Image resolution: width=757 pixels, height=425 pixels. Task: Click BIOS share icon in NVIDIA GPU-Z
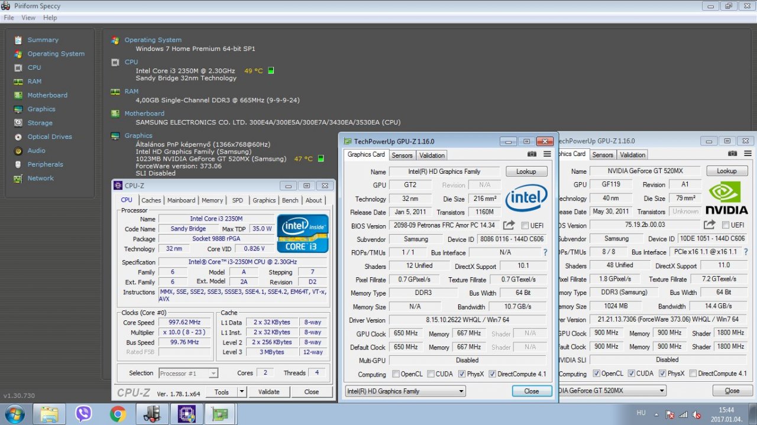point(710,225)
